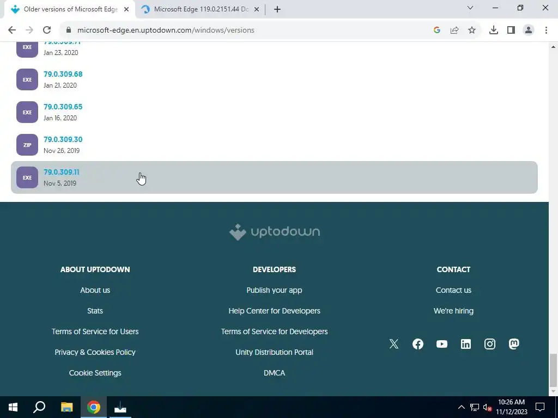The image size is (558, 418).
Task: Click the address bar URL
Action: point(166,30)
